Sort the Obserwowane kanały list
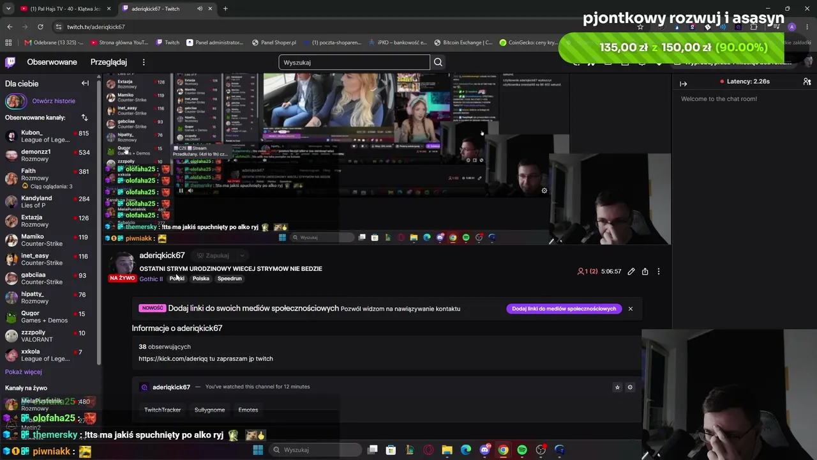Screen dimensions: 817x460 (x=84, y=118)
